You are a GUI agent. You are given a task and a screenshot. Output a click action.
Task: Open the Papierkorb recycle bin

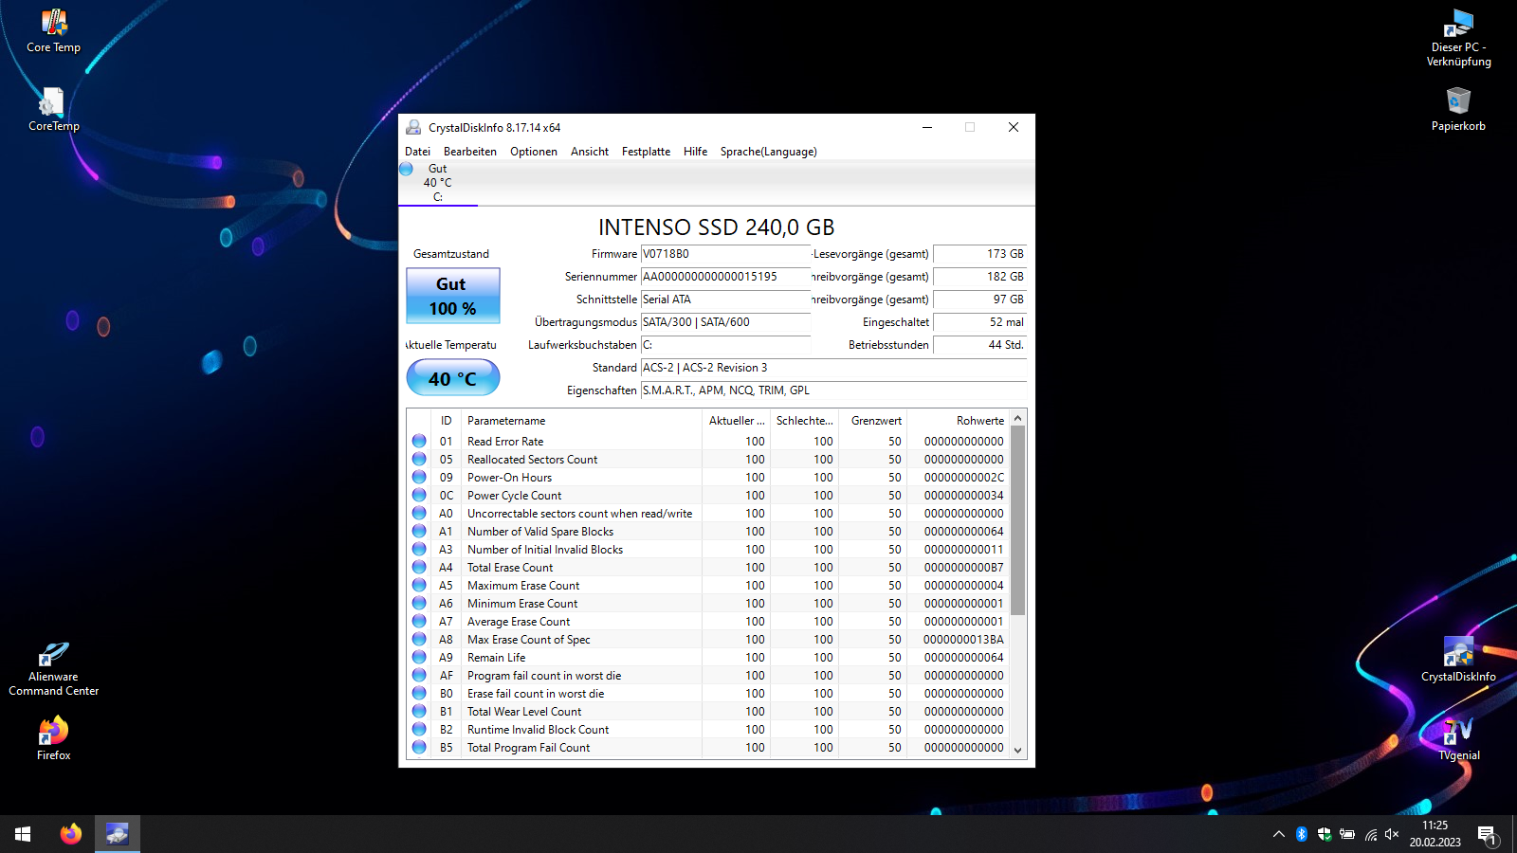pos(1458,109)
